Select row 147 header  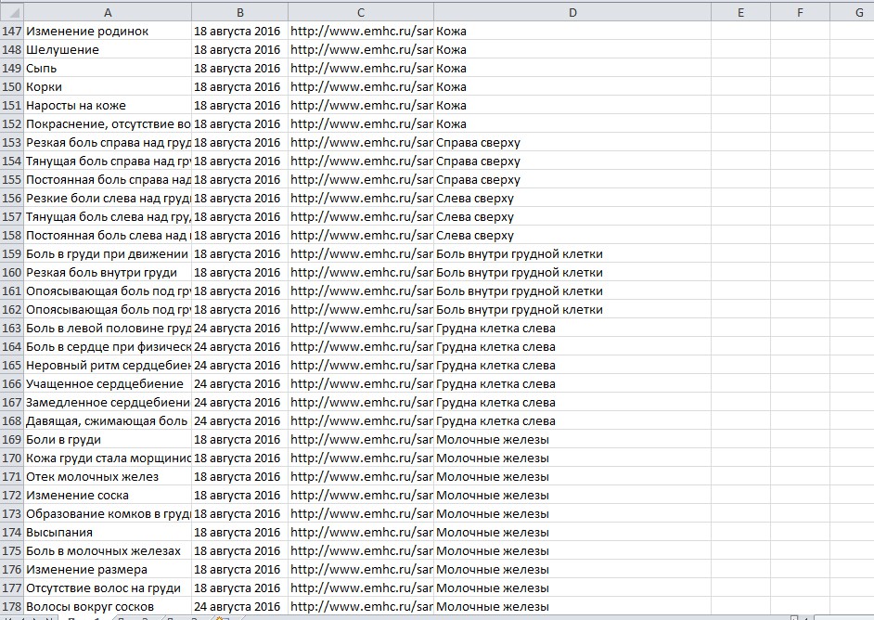[x=11, y=32]
